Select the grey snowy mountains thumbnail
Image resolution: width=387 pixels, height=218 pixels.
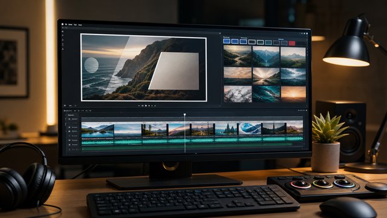coord(238,94)
